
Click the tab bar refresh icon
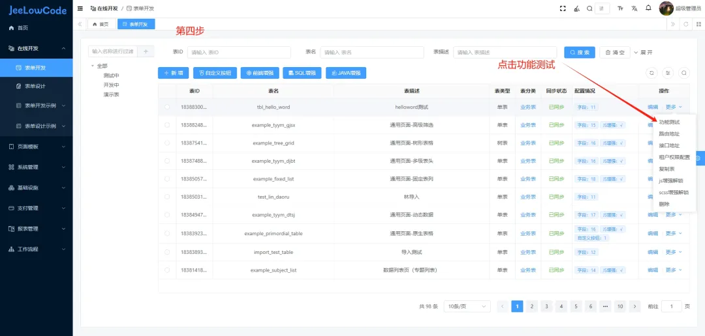(x=685, y=24)
